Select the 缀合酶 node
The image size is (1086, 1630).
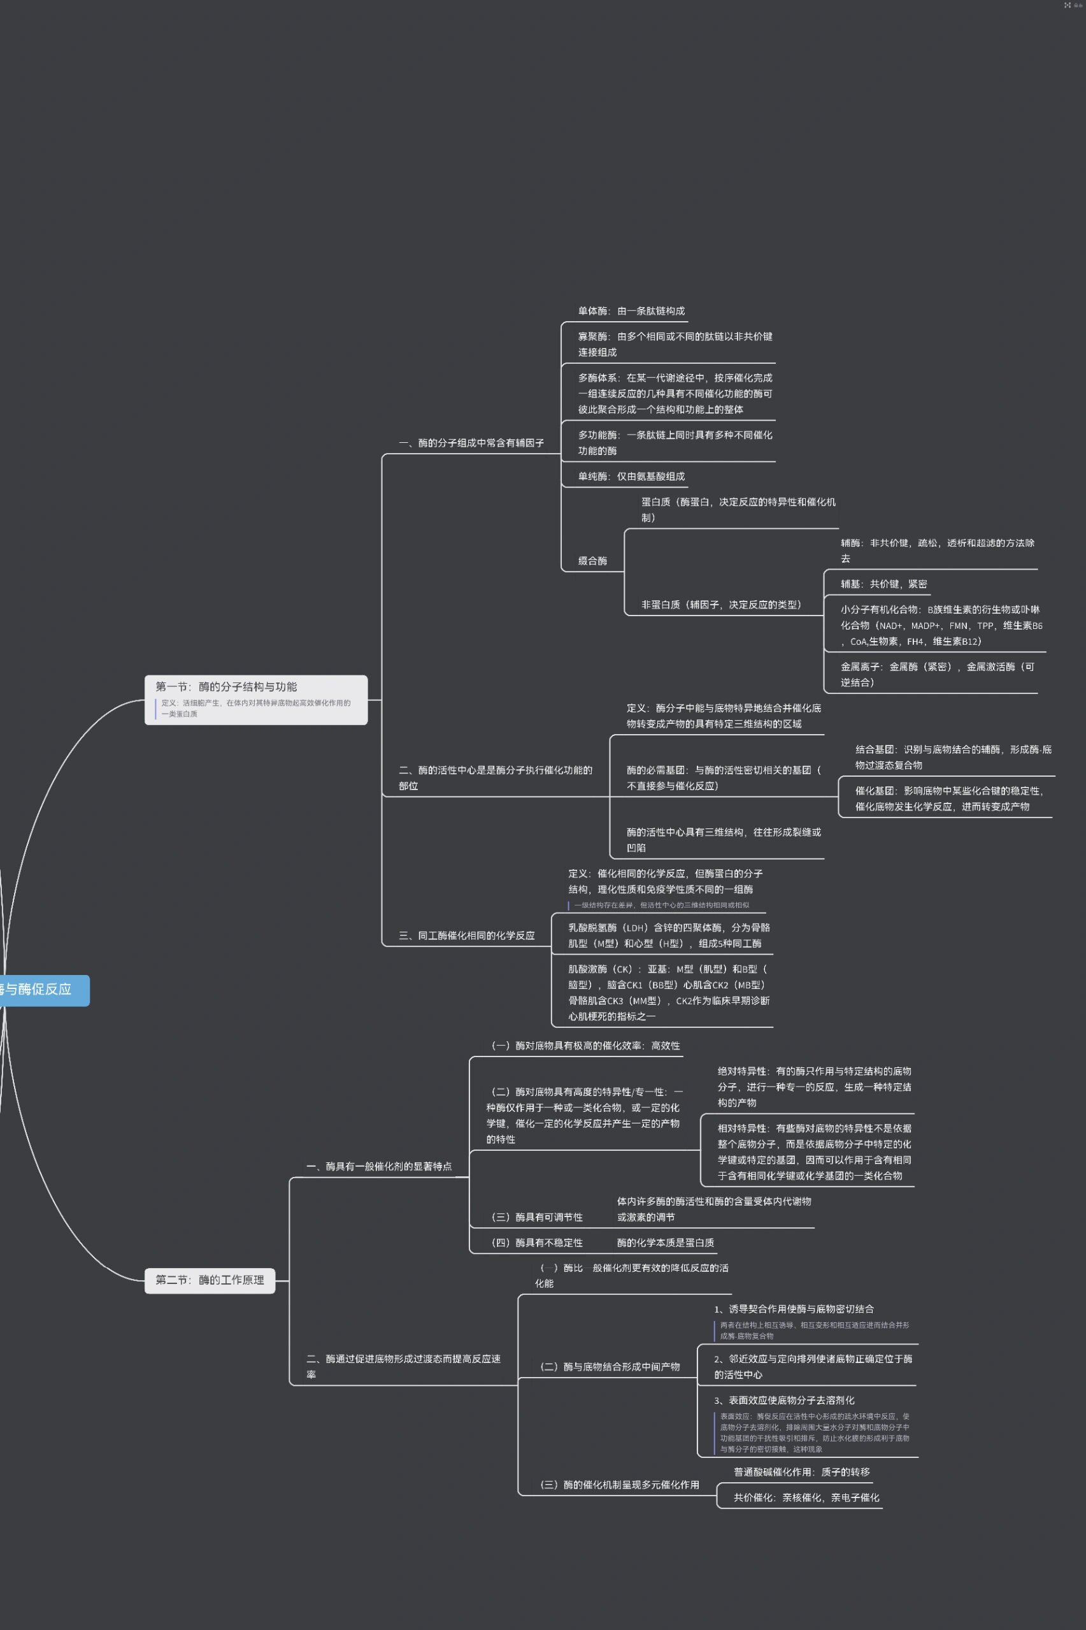click(x=592, y=560)
